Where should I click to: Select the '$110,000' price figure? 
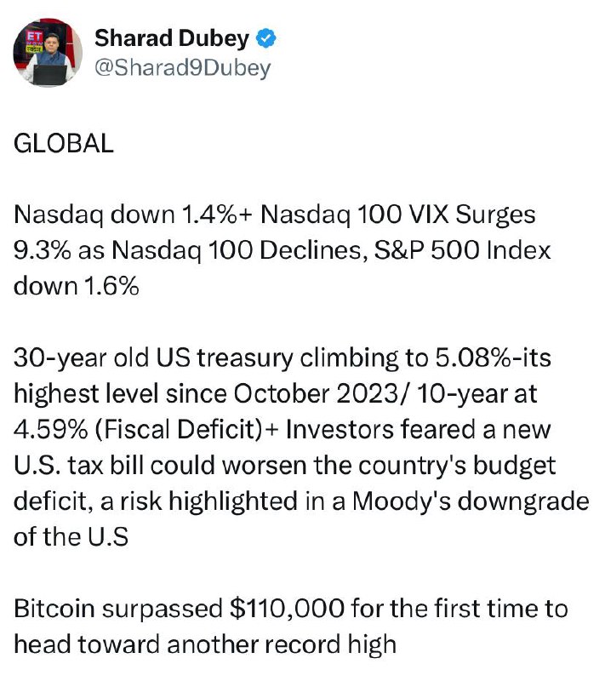[287, 609]
